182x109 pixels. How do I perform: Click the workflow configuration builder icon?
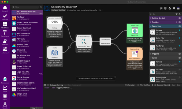(165, 8)
